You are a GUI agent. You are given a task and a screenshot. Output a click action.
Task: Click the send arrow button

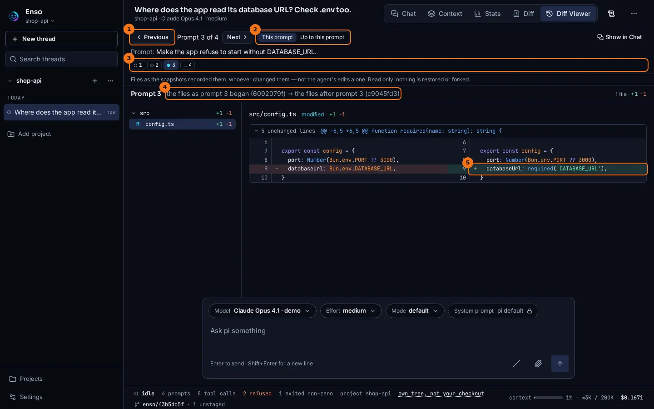point(560,364)
